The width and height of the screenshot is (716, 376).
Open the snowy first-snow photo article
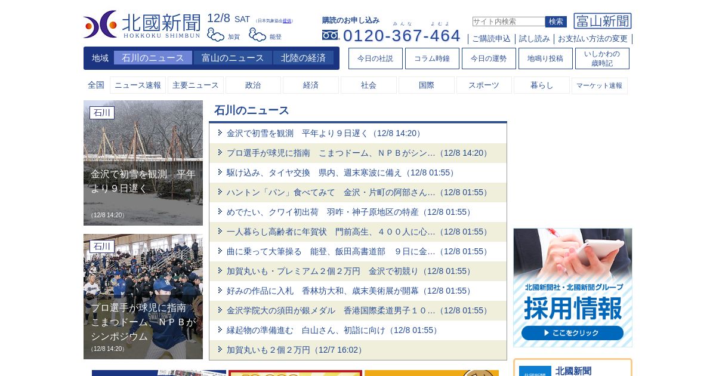[x=143, y=163]
